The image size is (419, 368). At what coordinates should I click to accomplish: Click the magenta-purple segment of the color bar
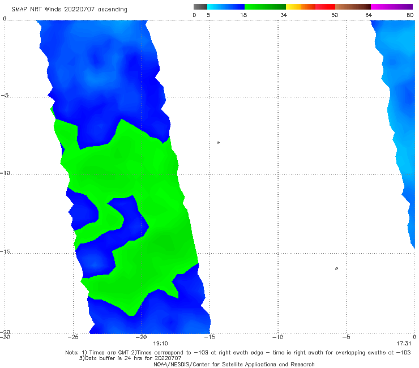(x=391, y=7)
